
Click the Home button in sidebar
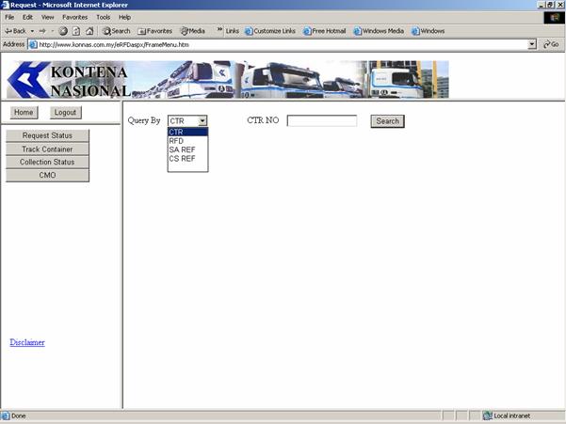(24, 113)
